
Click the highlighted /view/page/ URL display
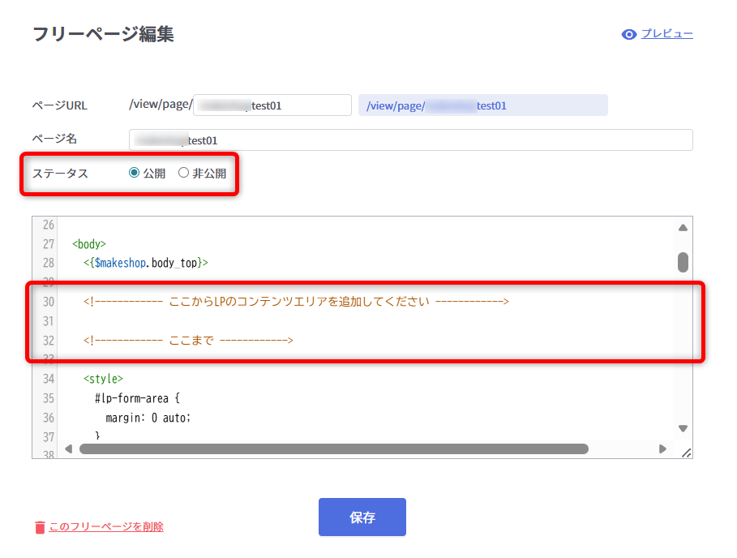pos(482,105)
